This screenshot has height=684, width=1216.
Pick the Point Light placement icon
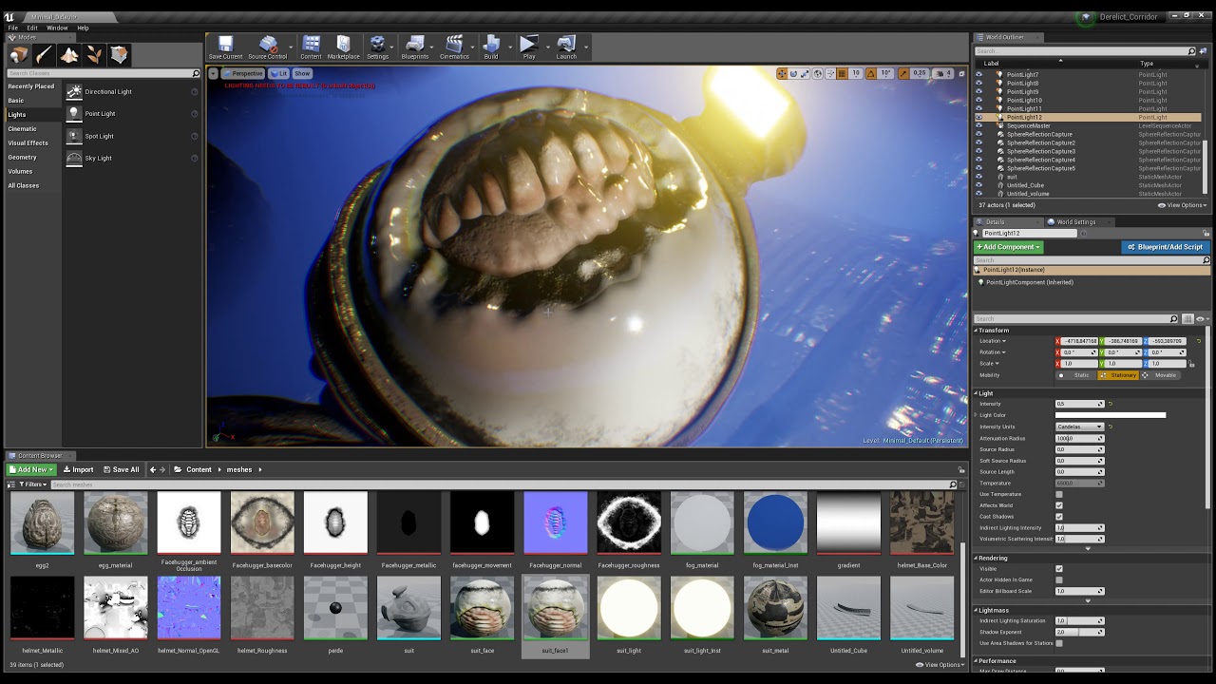74,113
